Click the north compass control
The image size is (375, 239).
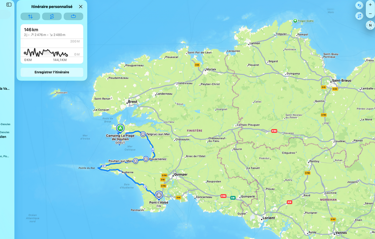370,25
